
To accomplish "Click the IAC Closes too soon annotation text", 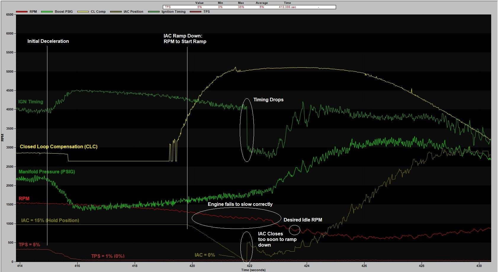I will 277,239.
